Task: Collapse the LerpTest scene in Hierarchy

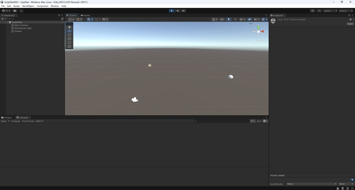Action: pyautogui.click(x=7, y=22)
